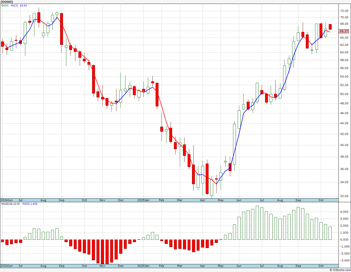Screen dimensions: 351x272
Task: Click the 38.00 price axis label
Action: point(344,157)
